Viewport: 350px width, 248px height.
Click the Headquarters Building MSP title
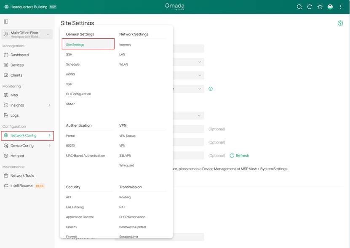tap(29, 7)
